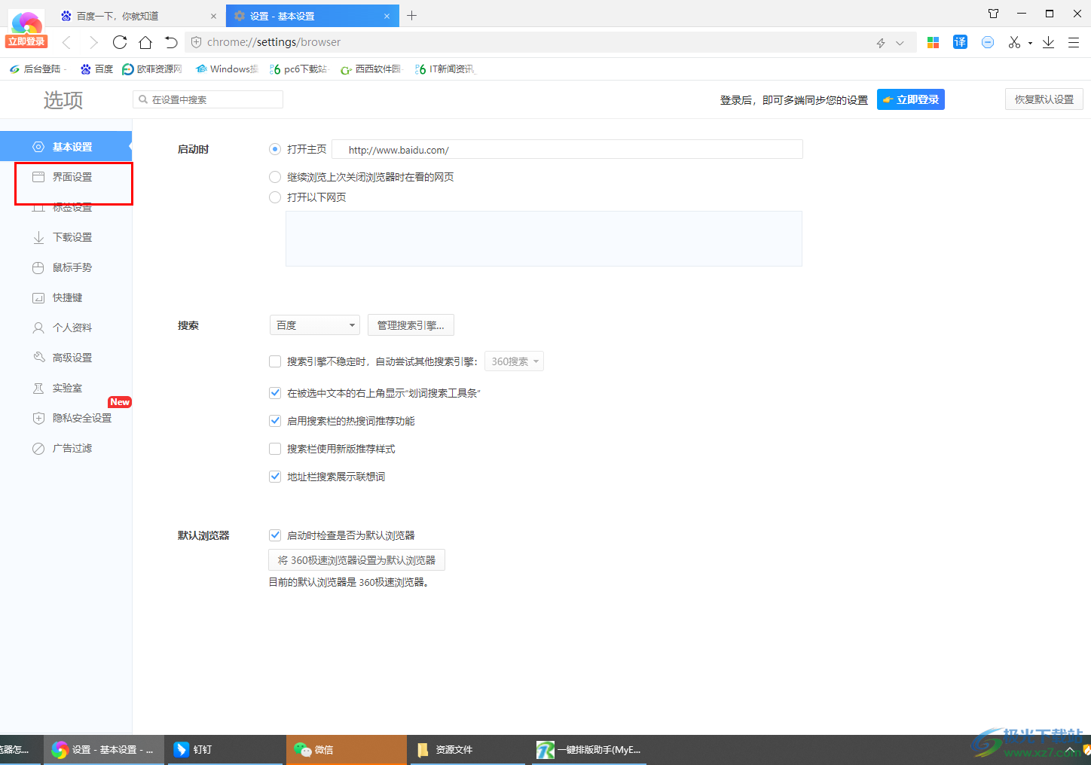Open 微信 from the taskbar
Image resolution: width=1091 pixels, height=765 pixels.
tap(347, 750)
